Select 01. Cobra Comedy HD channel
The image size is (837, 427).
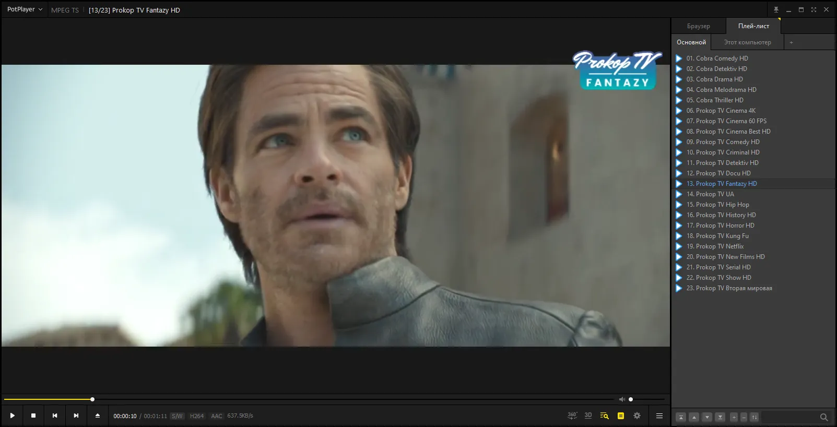753,58
